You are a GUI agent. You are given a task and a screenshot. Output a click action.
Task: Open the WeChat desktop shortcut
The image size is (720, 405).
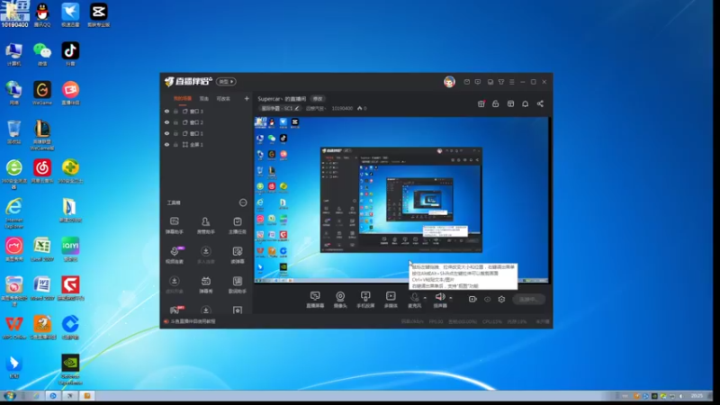pyautogui.click(x=42, y=54)
